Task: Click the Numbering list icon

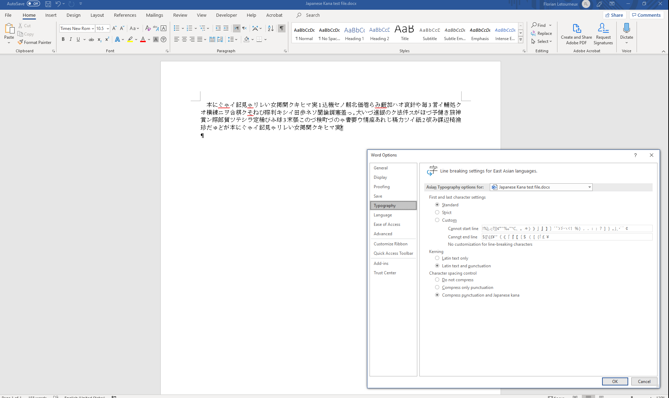Action: pos(189,28)
